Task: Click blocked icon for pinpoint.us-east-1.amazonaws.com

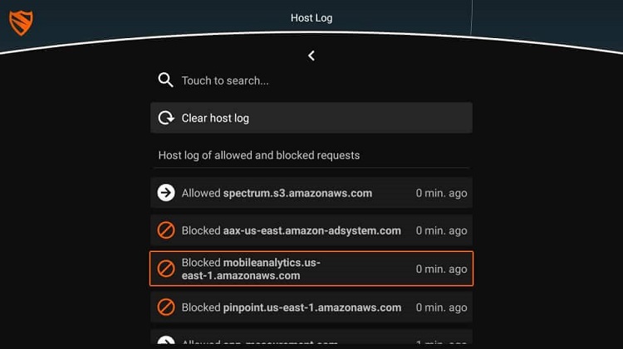Action: [x=165, y=308]
